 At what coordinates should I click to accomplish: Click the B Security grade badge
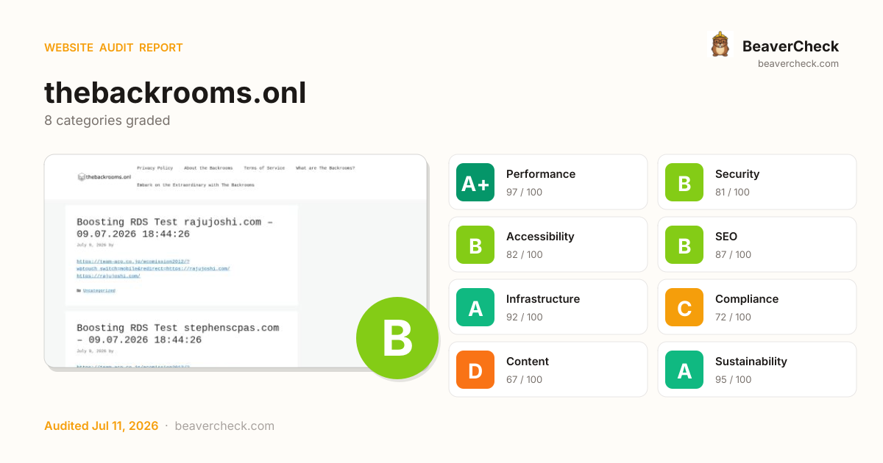tap(684, 182)
